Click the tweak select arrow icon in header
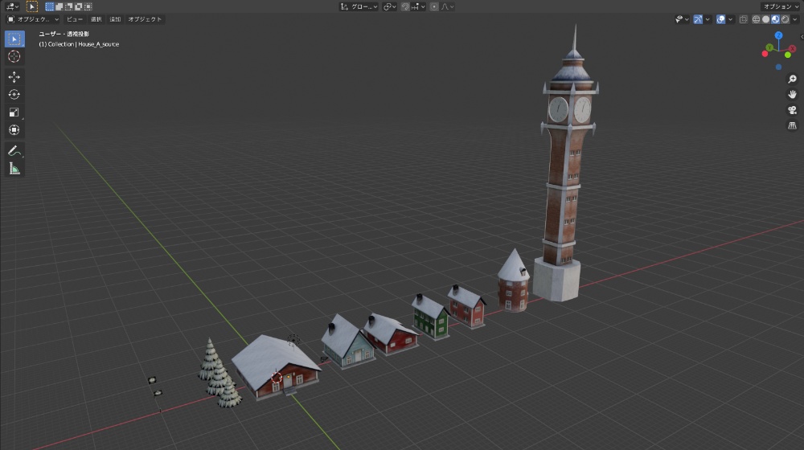The width and height of the screenshot is (804, 450). [x=32, y=6]
